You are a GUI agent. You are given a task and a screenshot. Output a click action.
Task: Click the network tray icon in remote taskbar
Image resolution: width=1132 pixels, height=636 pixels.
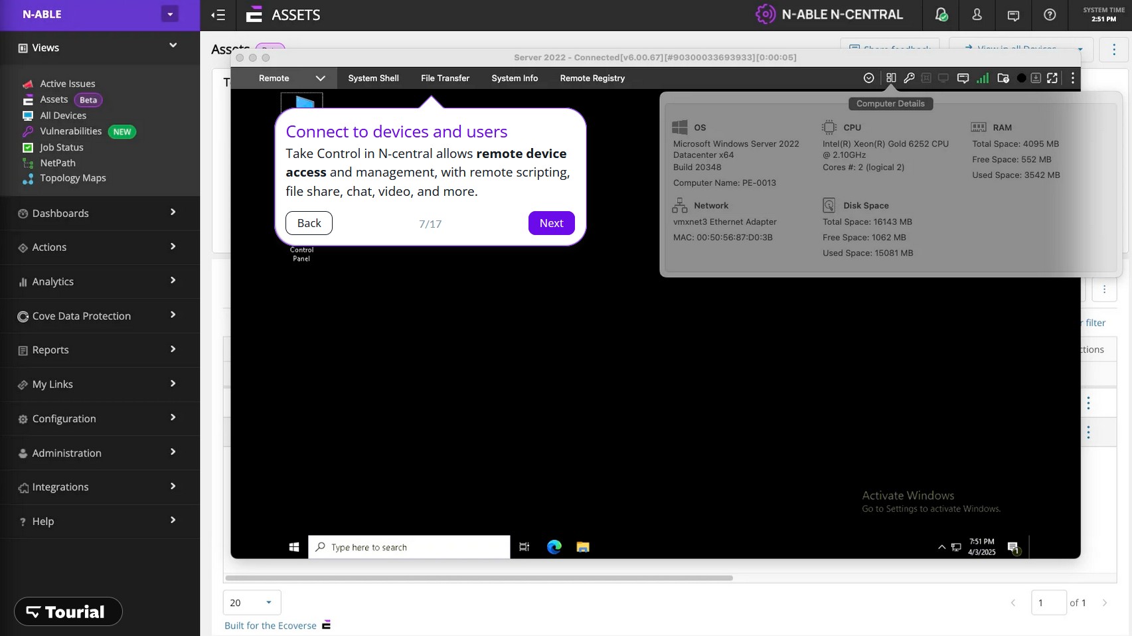(x=956, y=547)
